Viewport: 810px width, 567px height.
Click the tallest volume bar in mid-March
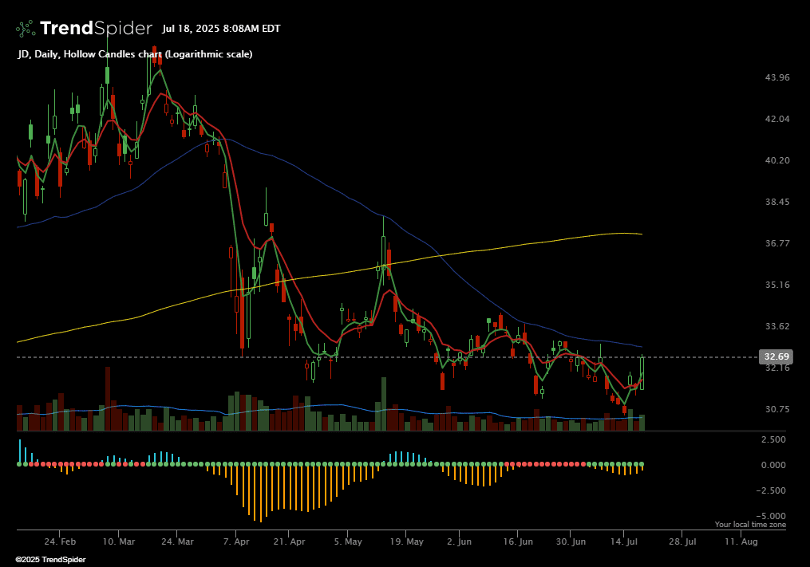pyautogui.click(x=107, y=399)
